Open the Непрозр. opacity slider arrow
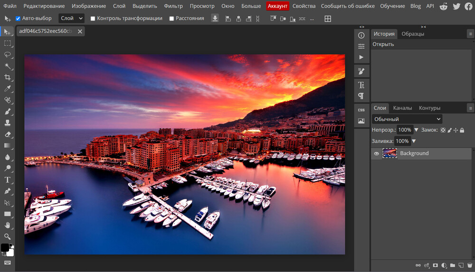This screenshot has height=272, width=475. [x=416, y=130]
